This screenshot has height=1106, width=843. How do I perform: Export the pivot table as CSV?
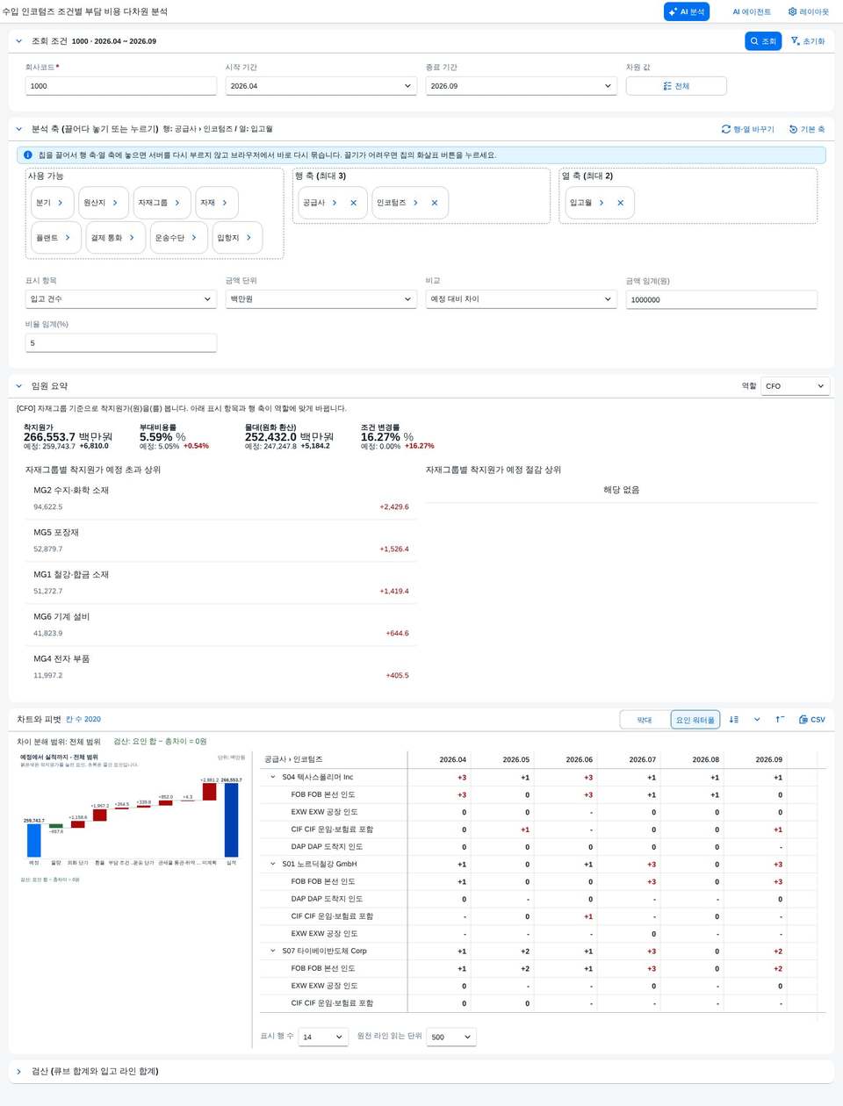coord(812,720)
